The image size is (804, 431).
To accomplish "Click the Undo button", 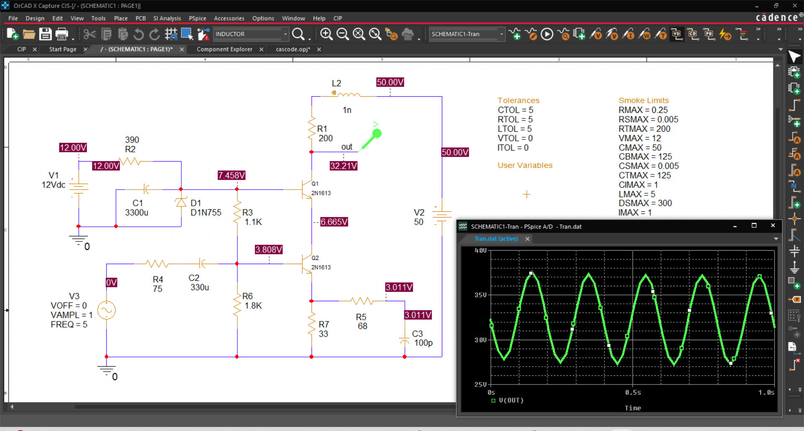I will 139,34.
